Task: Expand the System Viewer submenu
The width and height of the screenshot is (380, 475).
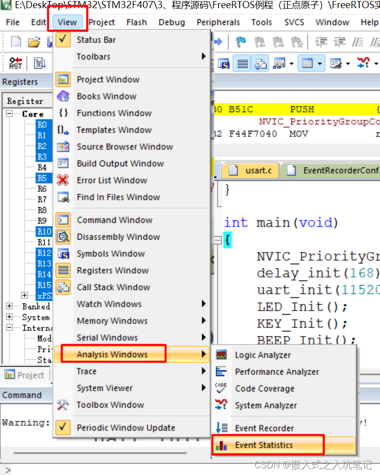Action: click(x=132, y=388)
